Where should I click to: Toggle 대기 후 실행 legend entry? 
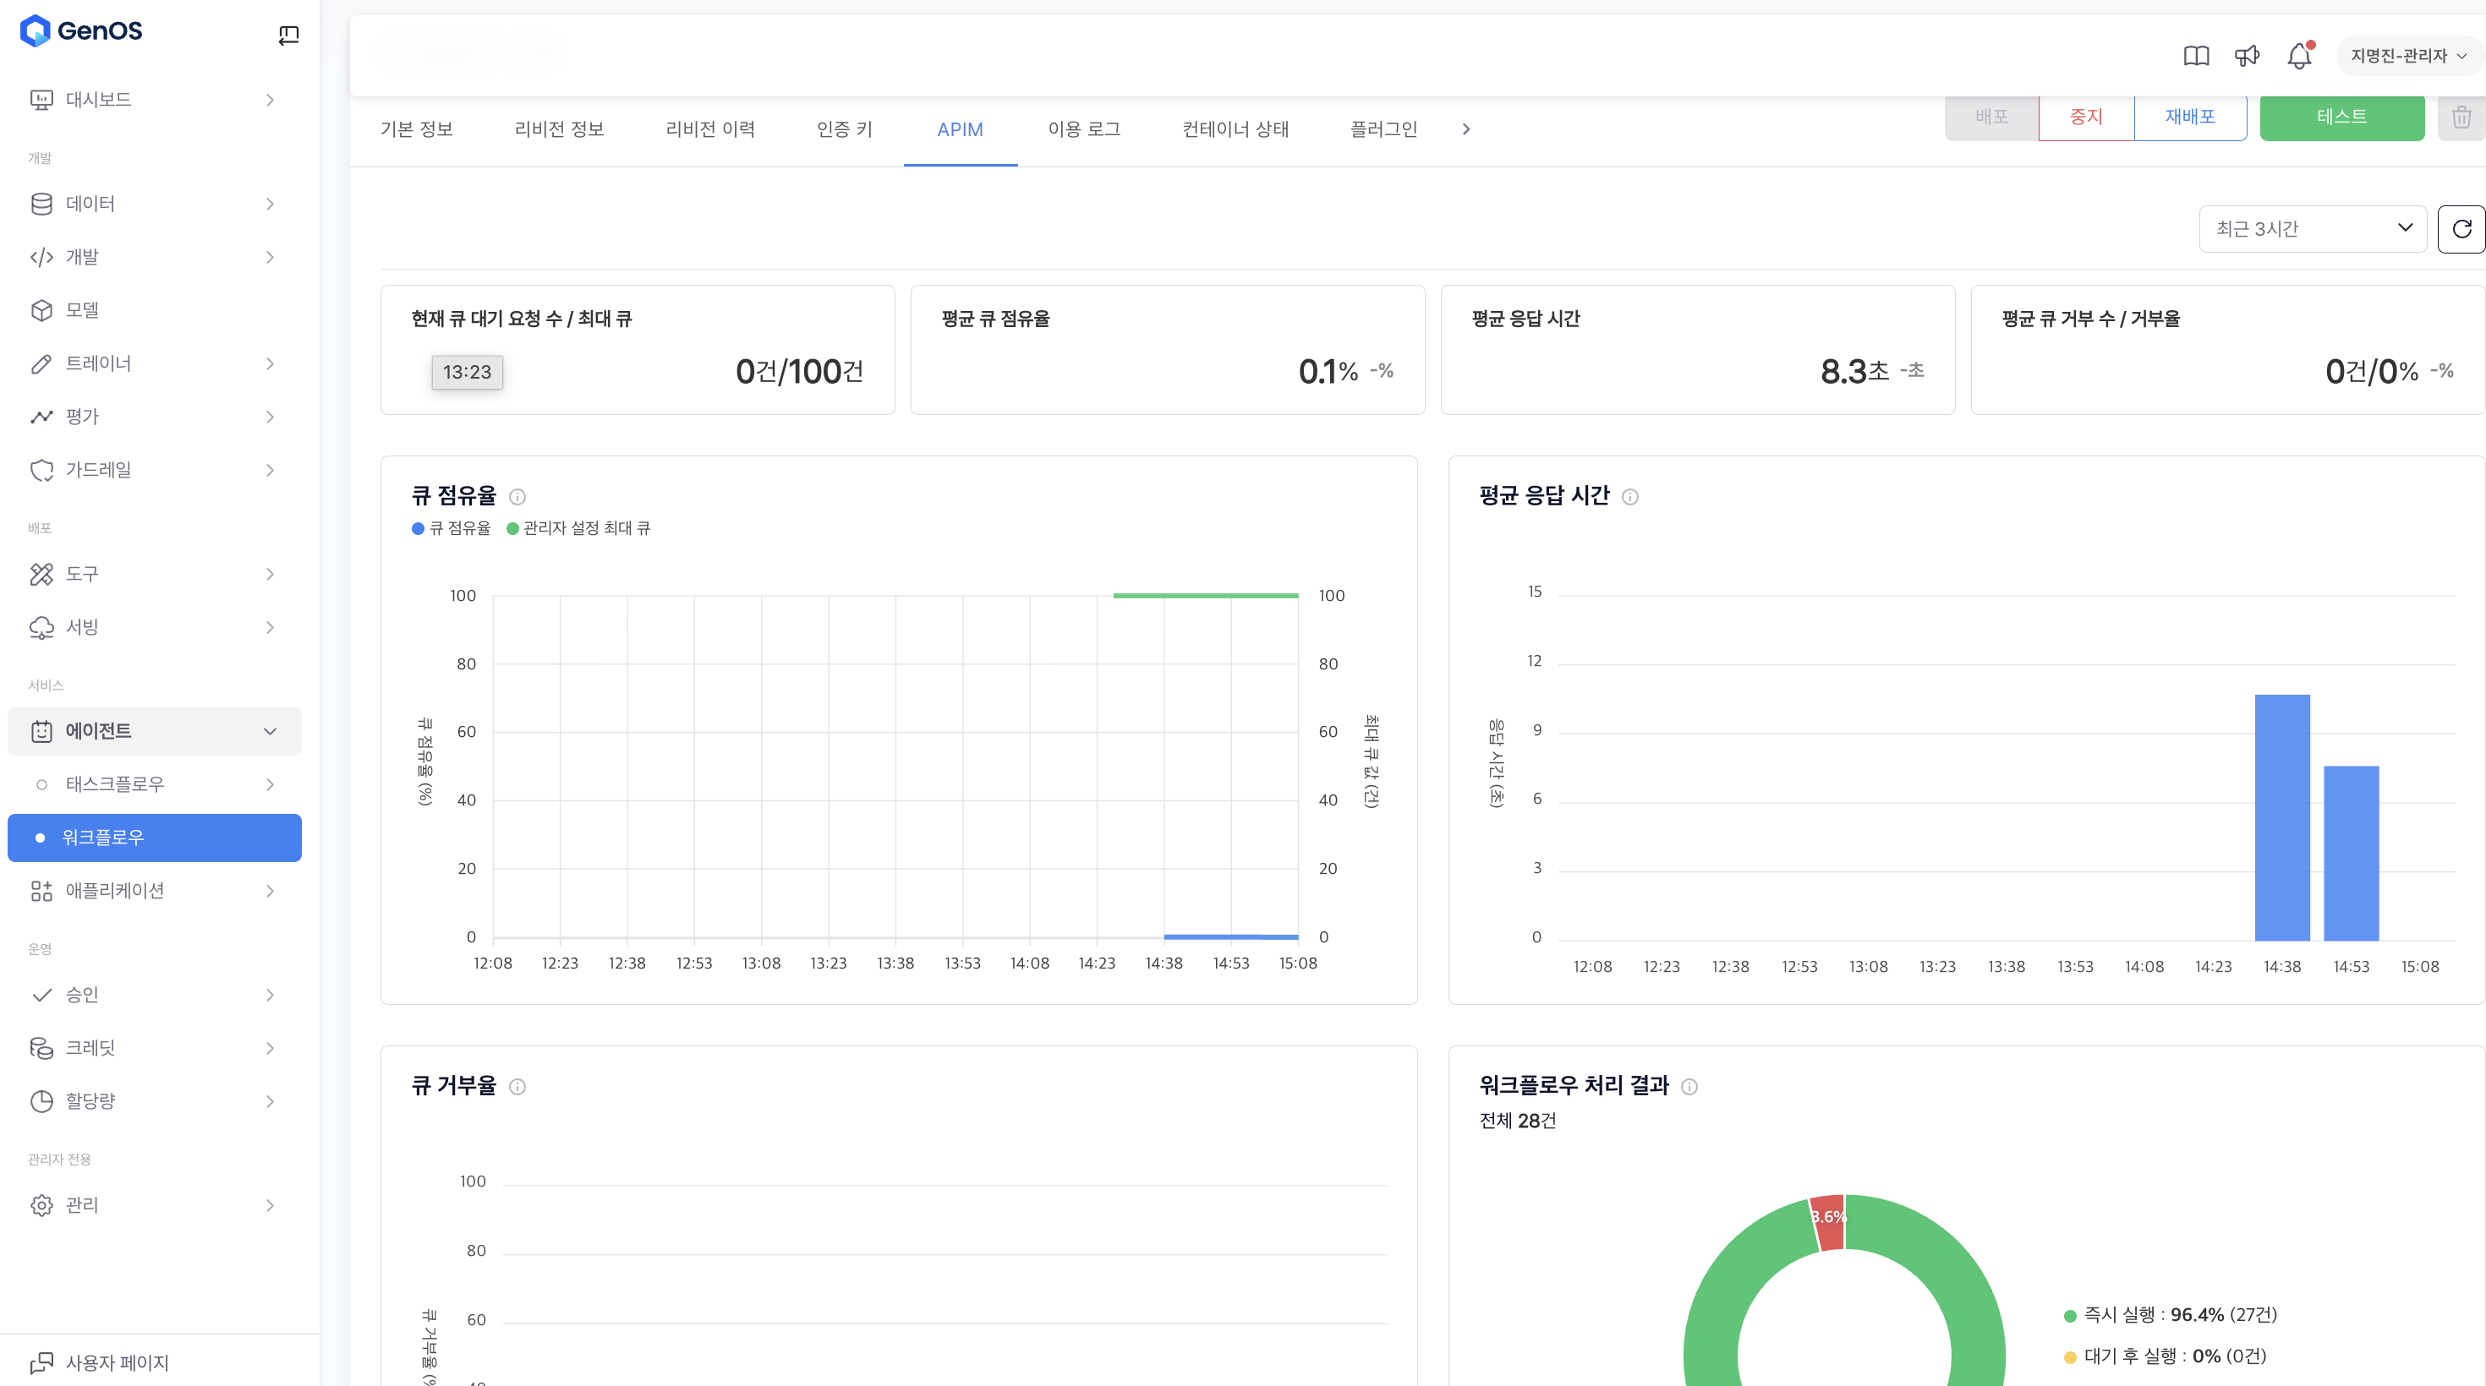[x=2165, y=1357]
